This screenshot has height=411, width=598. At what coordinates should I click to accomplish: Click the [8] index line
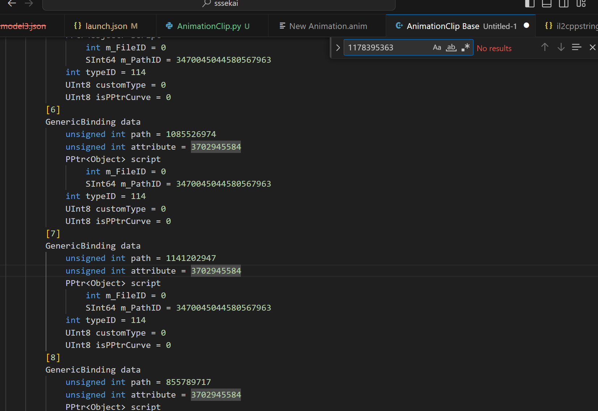coord(53,357)
